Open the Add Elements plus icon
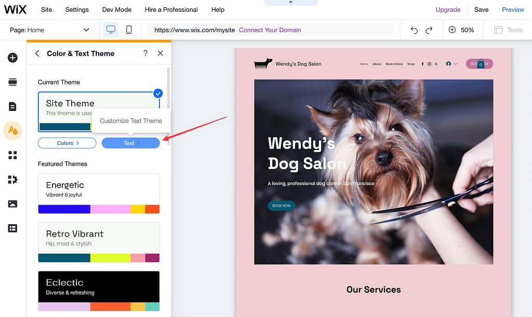Image resolution: width=532 pixels, height=317 pixels. pyautogui.click(x=12, y=58)
